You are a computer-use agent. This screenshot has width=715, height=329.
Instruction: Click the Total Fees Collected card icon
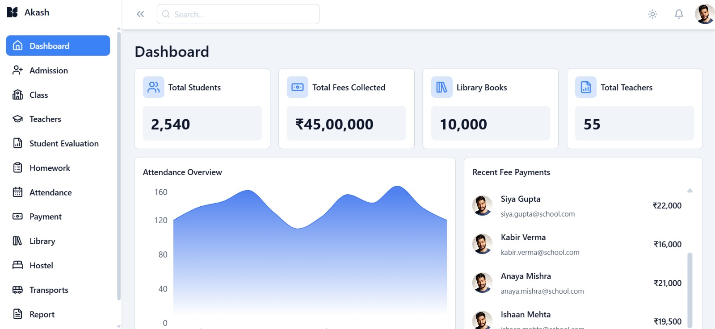pos(298,87)
